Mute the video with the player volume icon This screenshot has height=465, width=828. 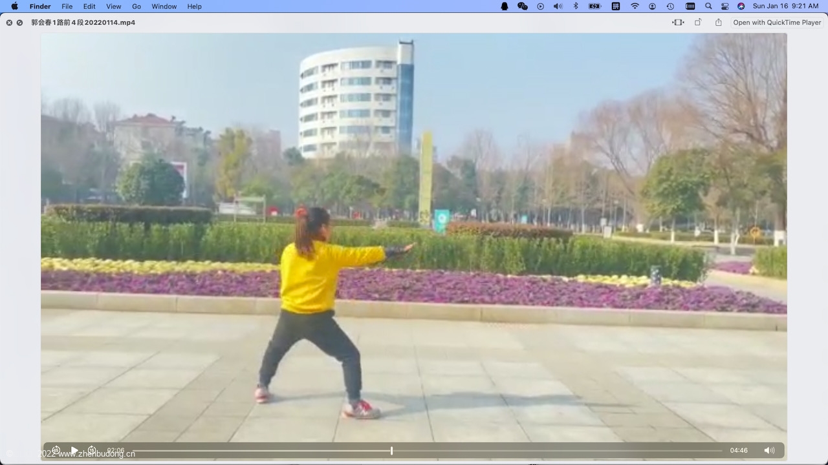(x=769, y=450)
